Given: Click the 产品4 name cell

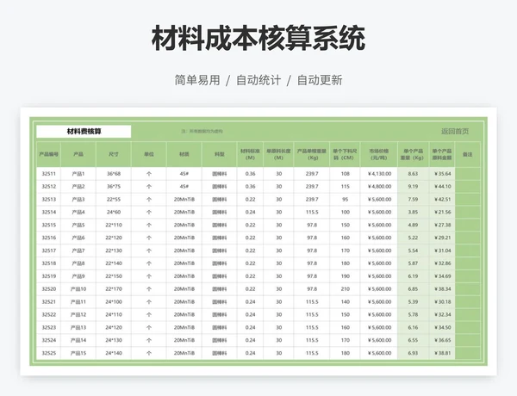Looking at the screenshot, I should click(x=78, y=212).
